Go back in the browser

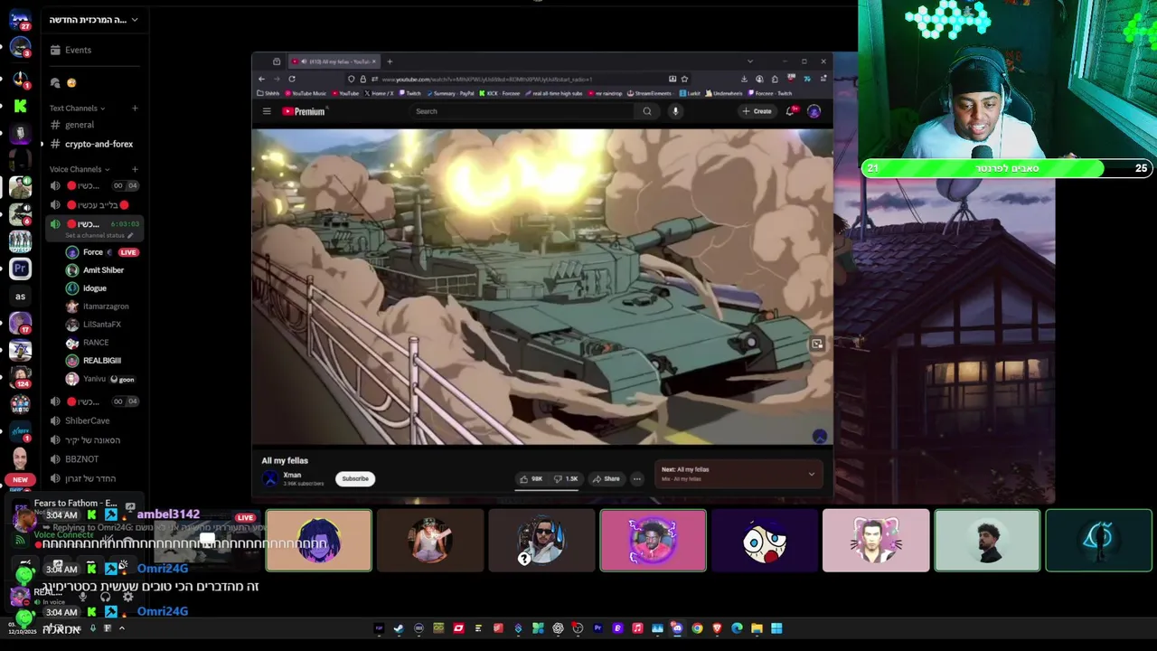tap(262, 79)
